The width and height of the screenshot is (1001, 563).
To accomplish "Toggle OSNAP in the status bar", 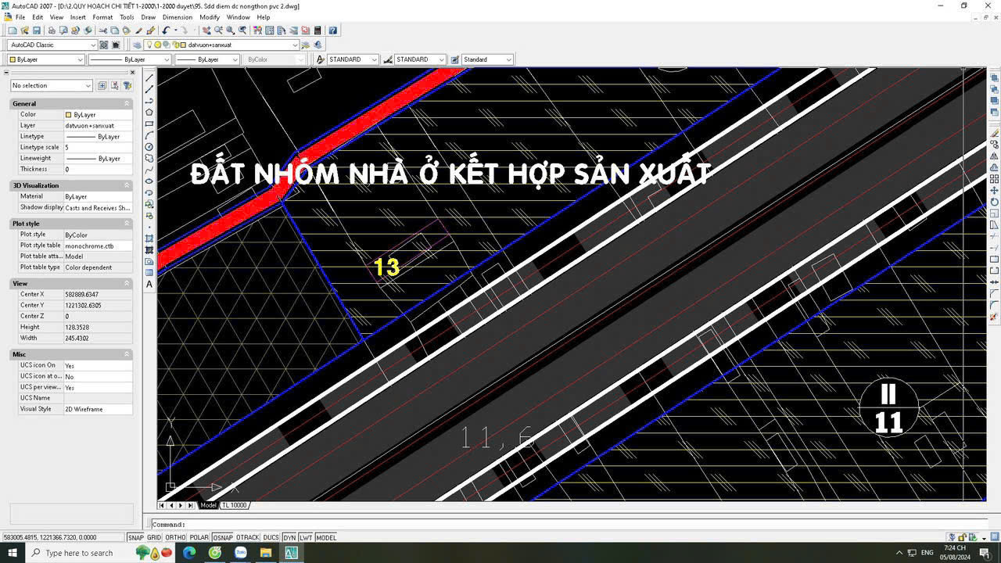I will (x=223, y=537).
